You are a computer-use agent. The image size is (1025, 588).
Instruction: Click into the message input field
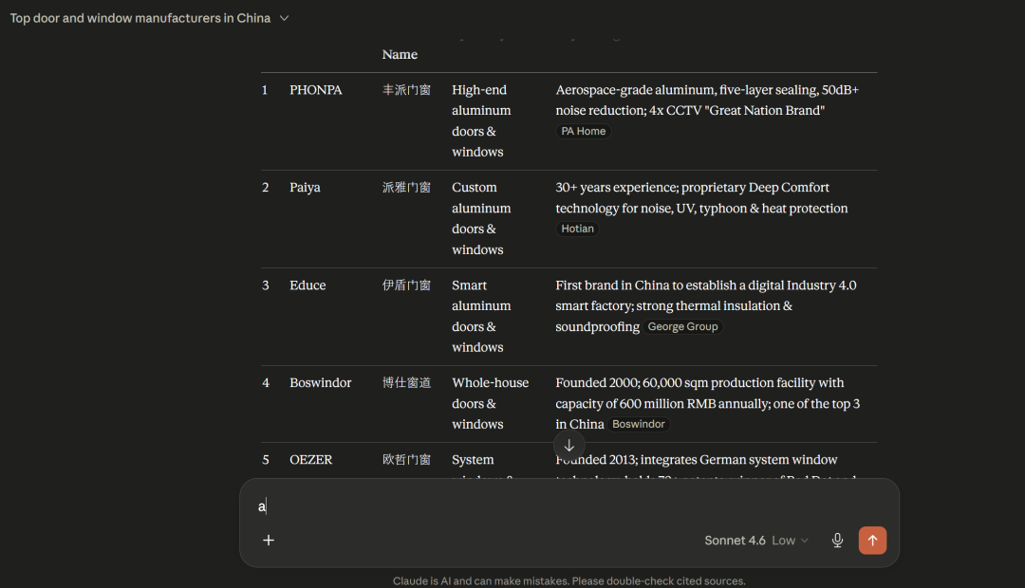click(568, 505)
